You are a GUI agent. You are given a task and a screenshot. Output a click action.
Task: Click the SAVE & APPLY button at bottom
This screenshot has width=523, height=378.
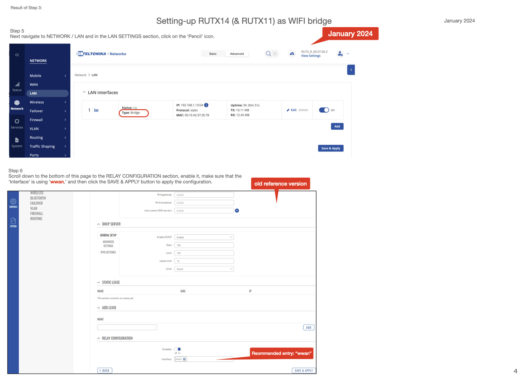tap(304, 371)
